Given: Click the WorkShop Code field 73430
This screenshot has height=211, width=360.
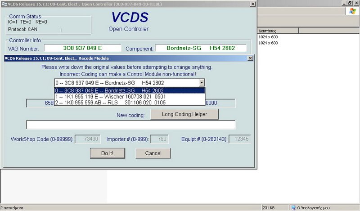Looking at the screenshot, I should [88, 139].
